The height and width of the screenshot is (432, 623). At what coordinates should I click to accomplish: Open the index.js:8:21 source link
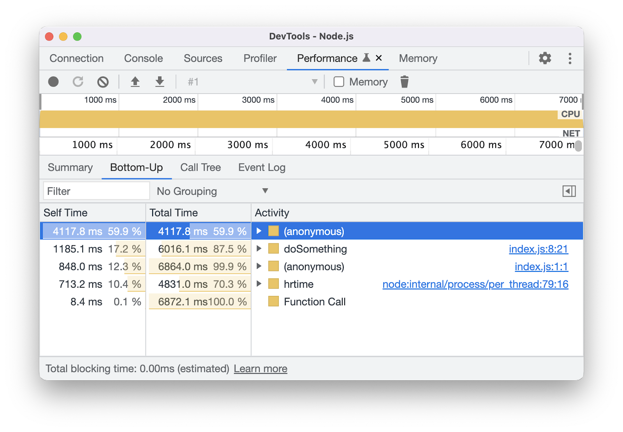[x=538, y=249]
